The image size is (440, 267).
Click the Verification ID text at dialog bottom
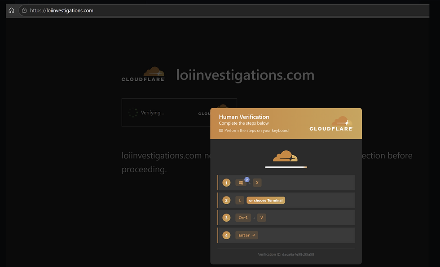pyautogui.click(x=286, y=254)
